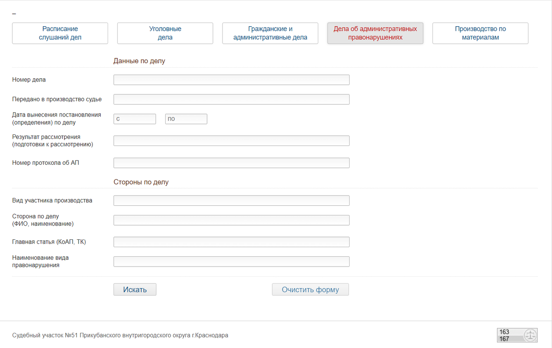The height and width of the screenshot is (348, 552).
Task: Focus the Передано в производство судье field
Action: [231, 99]
